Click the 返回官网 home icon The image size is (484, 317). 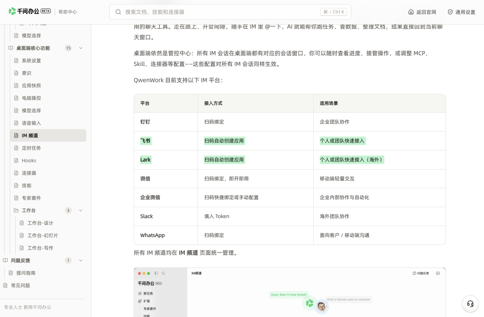pyautogui.click(x=411, y=12)
